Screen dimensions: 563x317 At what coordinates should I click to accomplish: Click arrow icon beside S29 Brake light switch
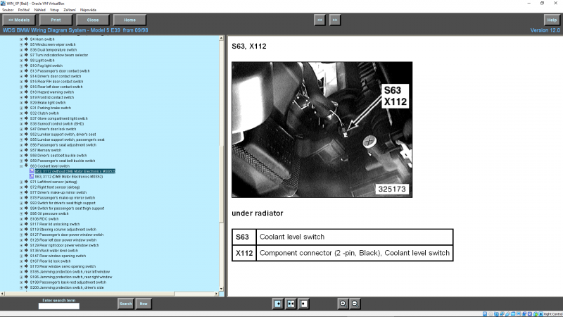tap(26, 102)
